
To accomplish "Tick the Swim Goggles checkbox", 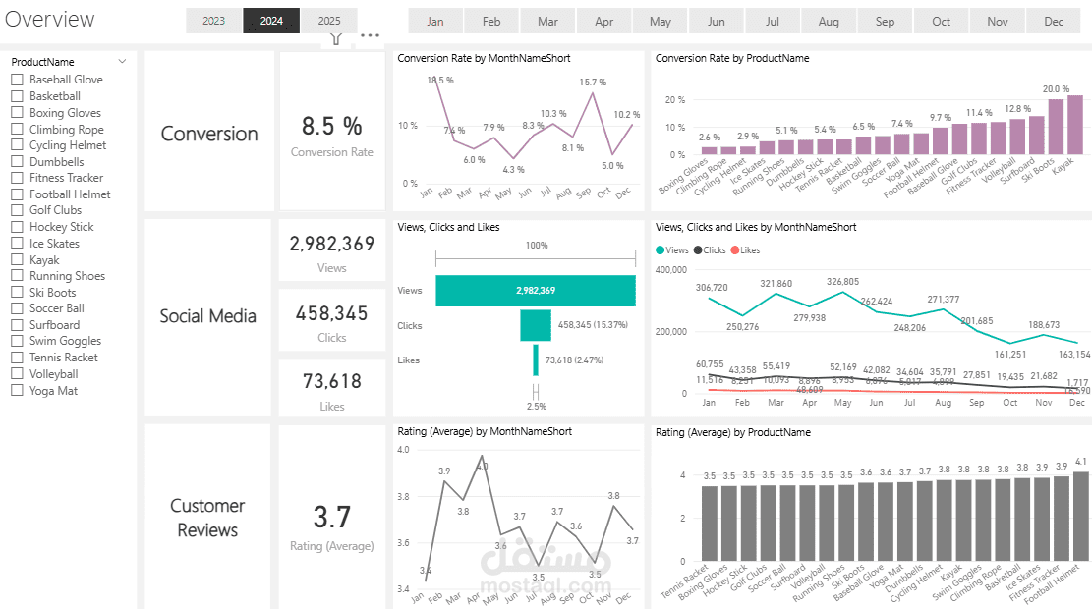I will point(18,340).
